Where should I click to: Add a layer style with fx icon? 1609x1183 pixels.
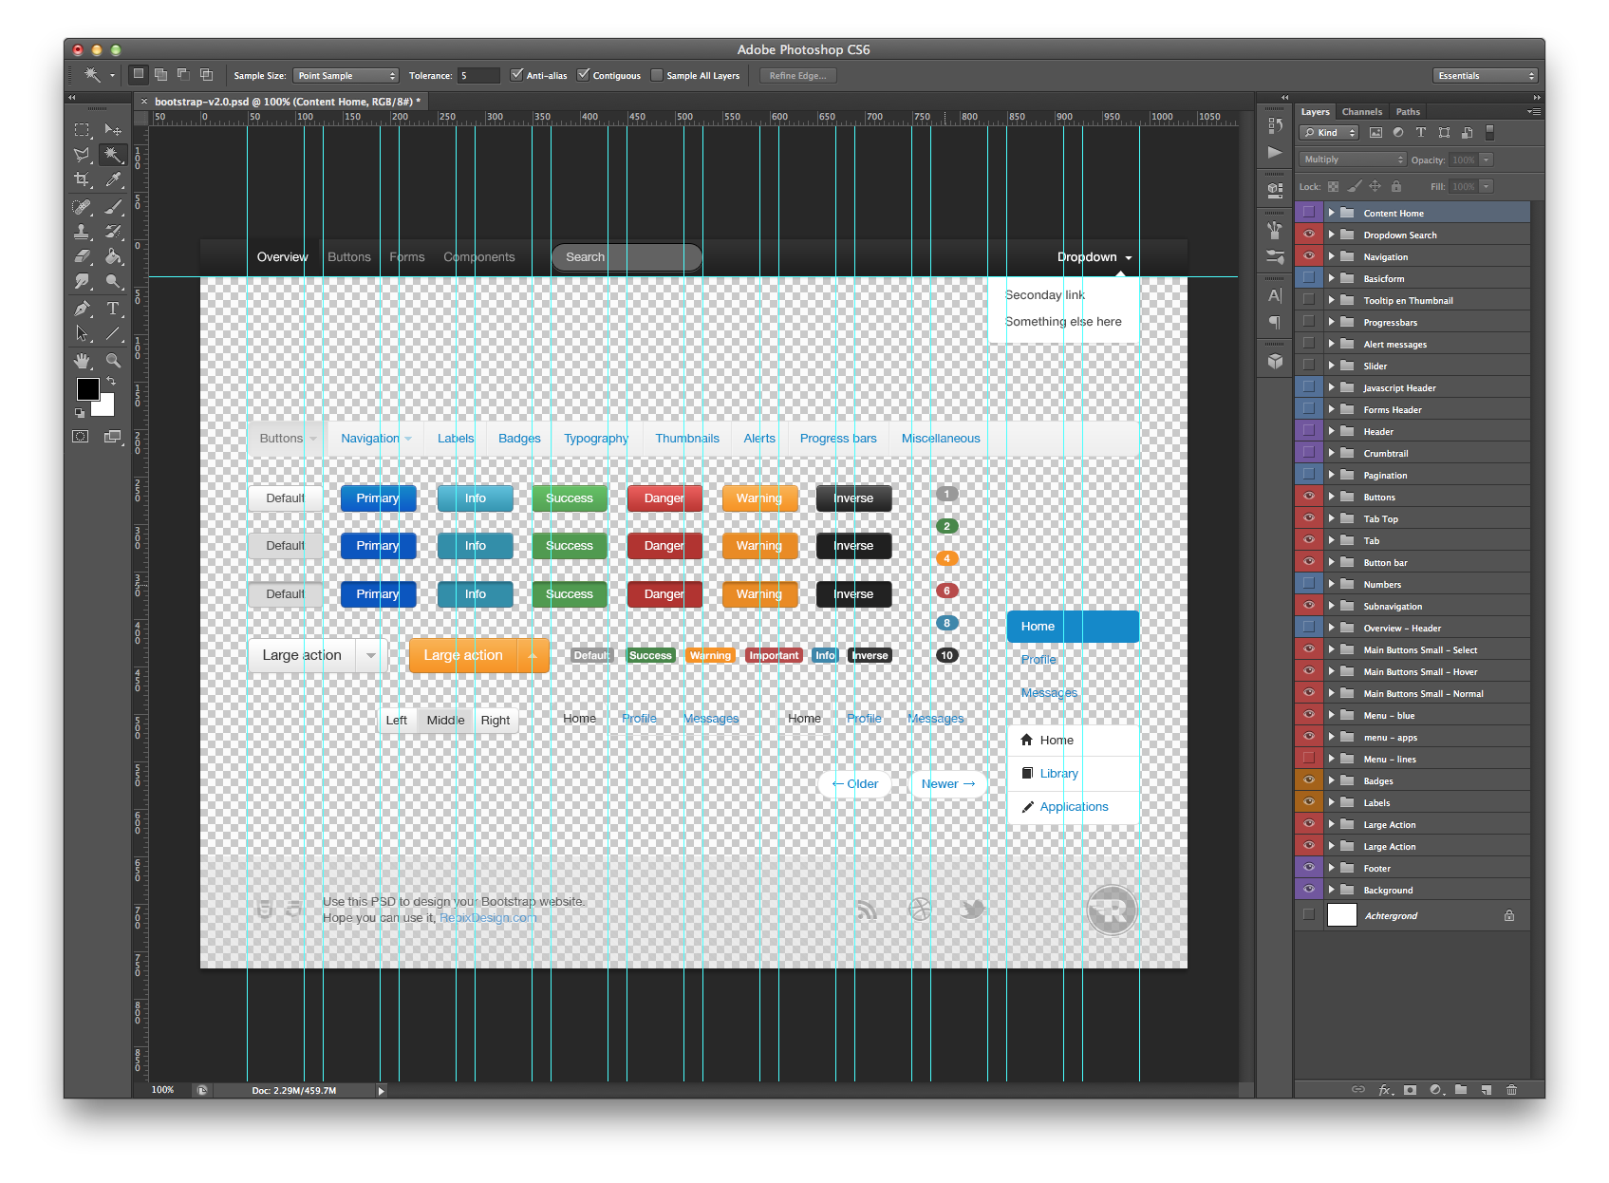click(x=1385, y=1090)
